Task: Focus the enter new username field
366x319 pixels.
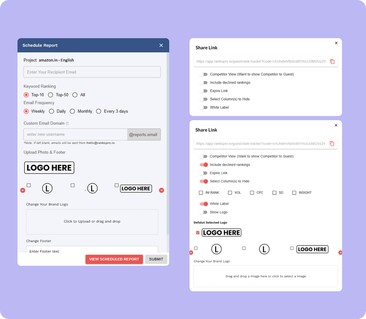Action: pos(75,135)
